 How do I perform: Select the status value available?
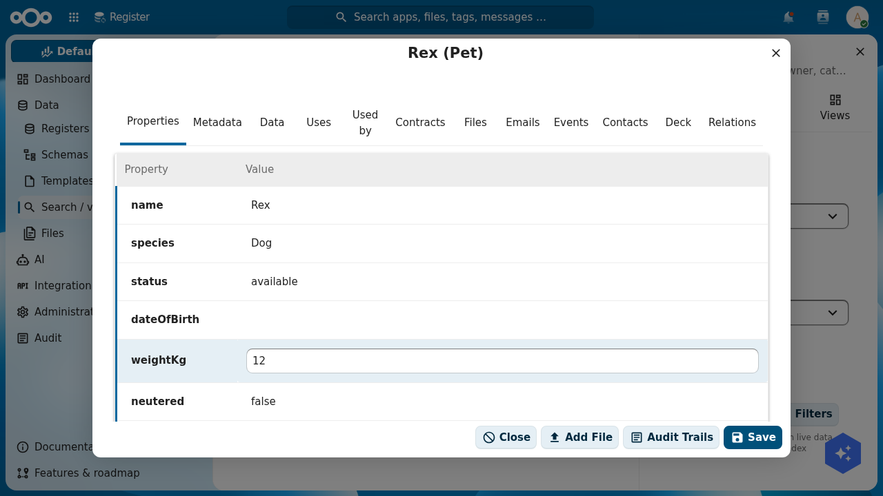275,282
